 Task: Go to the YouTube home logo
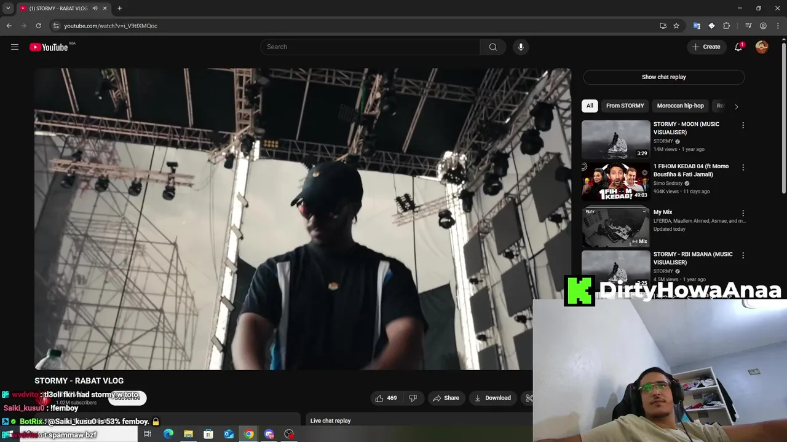(x=49, y=47)
